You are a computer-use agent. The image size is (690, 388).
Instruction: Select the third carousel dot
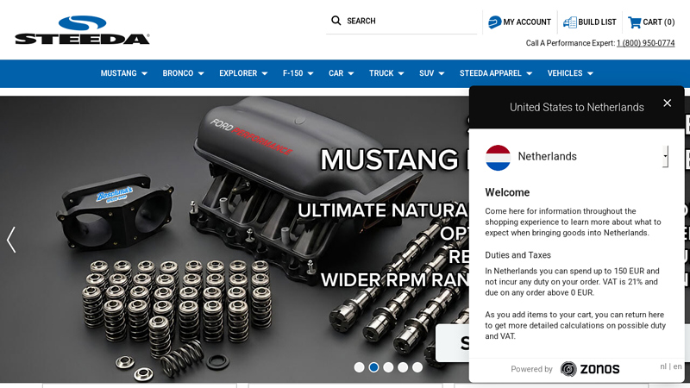click(388, 367)
